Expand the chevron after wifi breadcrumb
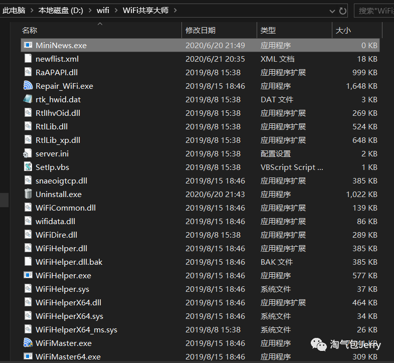 [116, 11]
